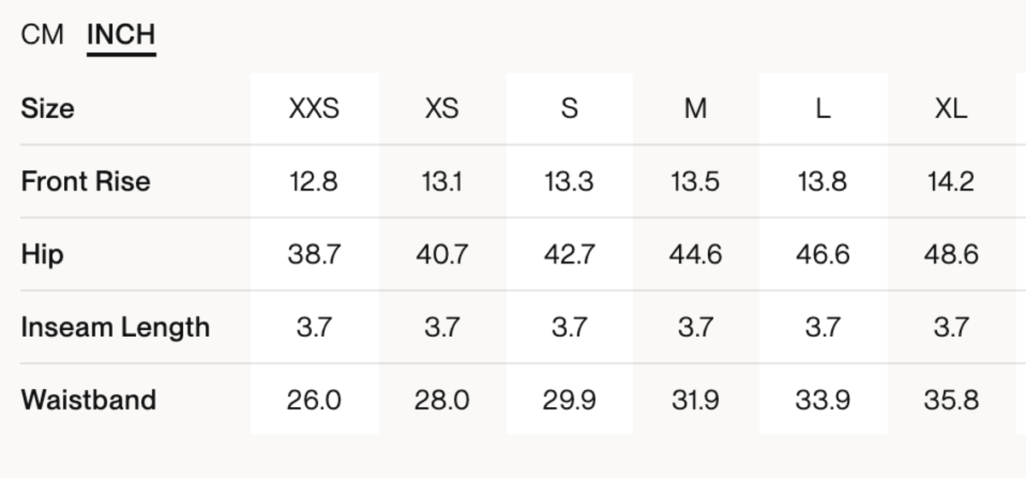Click the XXS size column header
Screen dimensions: 1026x478
(x=314, y=109)
